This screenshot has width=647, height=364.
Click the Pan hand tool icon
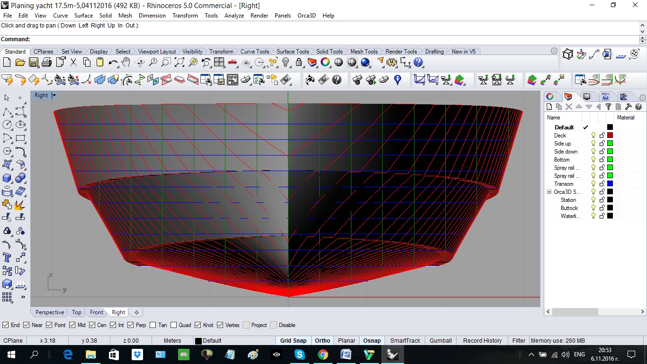click(126, 62)
